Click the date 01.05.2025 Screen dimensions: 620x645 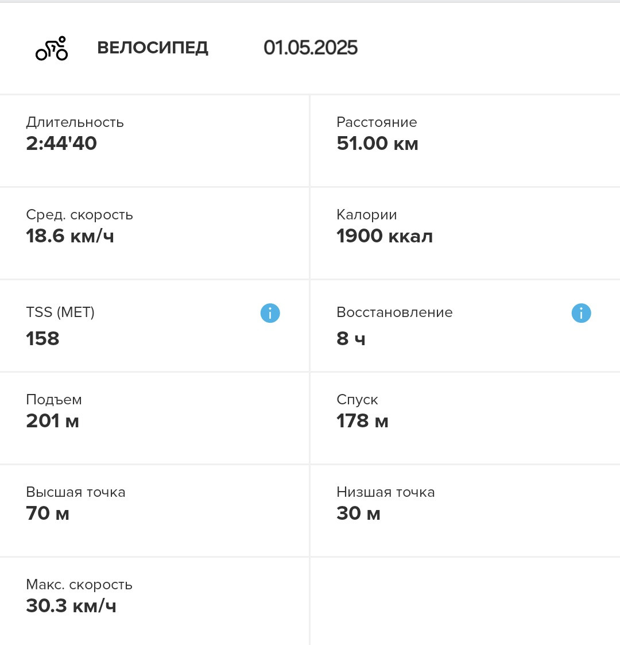[311, 48]
